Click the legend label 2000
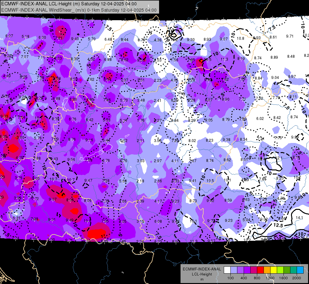Screen dimensions: 309x284 coord(297,278)
